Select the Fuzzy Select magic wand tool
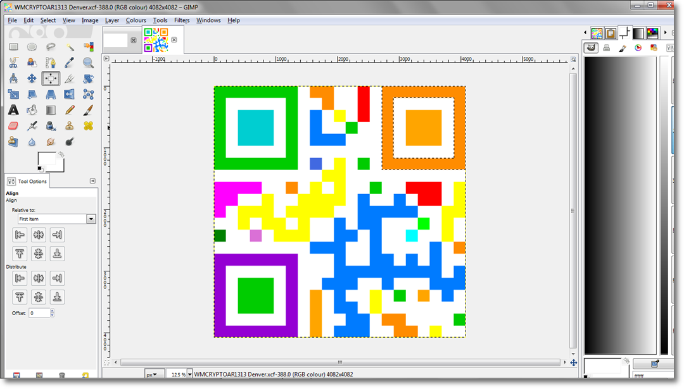 pyautogui.click(x=70, y=47)
